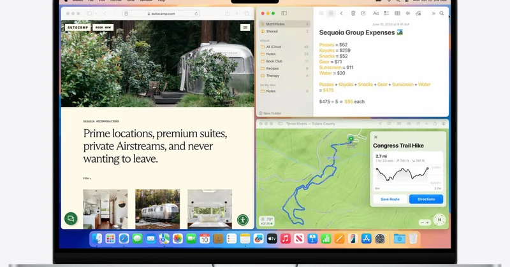The height and width of the screenshot is (267, 510).
Task: Zoom out the map with minus
Action: click(422, 222)
